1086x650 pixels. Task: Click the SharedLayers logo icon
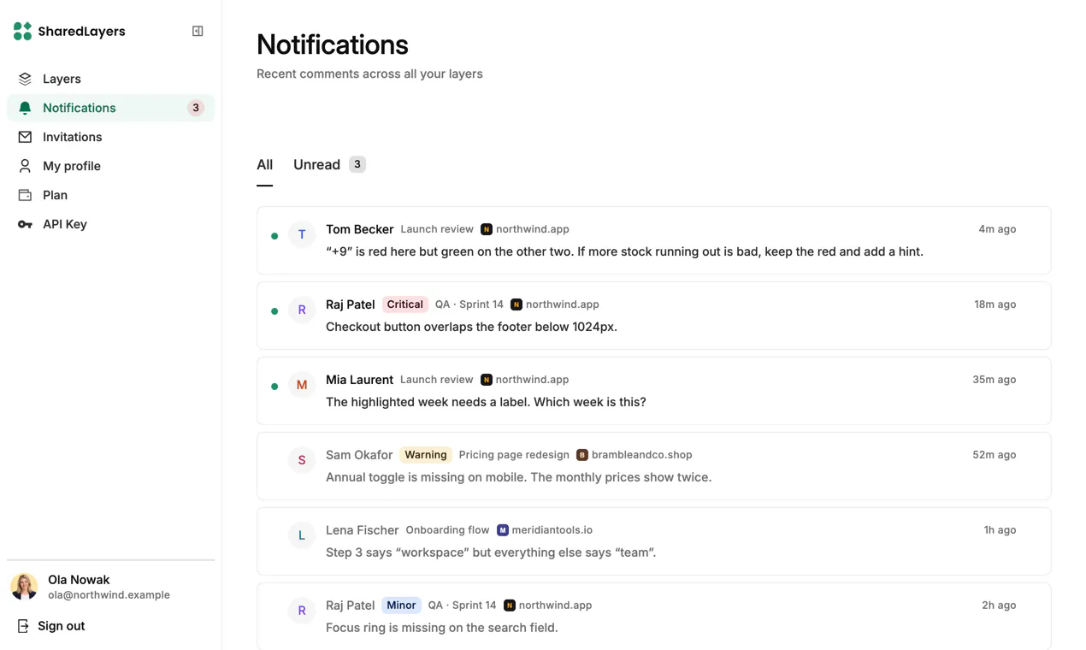pyautogui.click(x=22, y=31)
